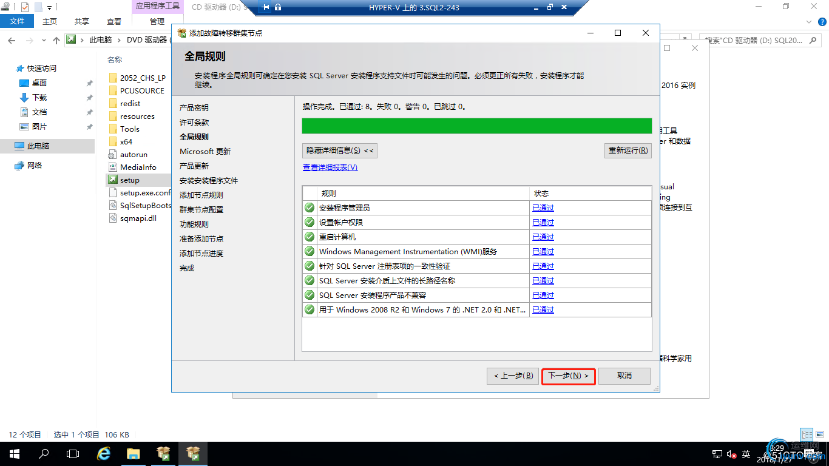Image resolution: width=829 pixels, height=466 pixels.
Task: Open Task View from the taskbar
Action: pyautogui.click(x=73, y=454)
